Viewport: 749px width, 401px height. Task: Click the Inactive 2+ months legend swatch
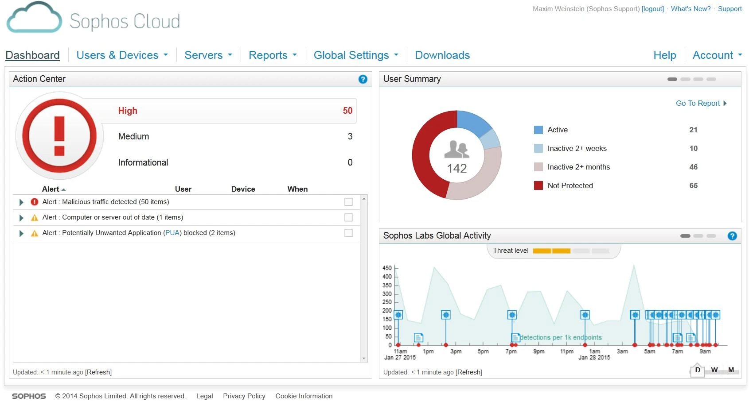tap(538, 167)
